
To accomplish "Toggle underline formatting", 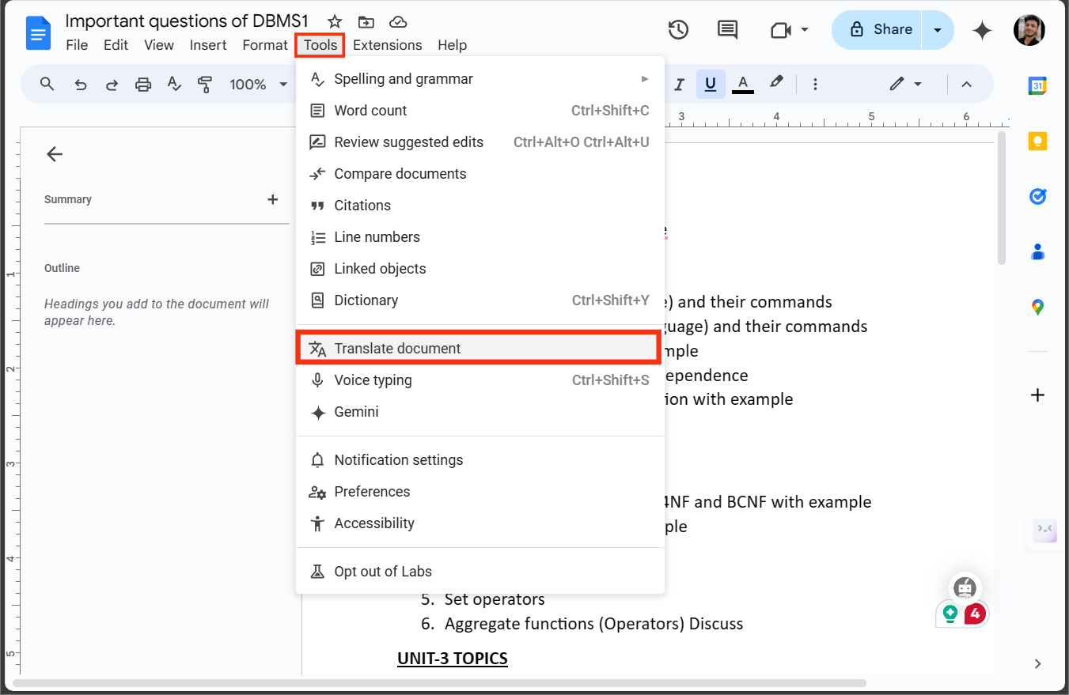I will point(711,84).
